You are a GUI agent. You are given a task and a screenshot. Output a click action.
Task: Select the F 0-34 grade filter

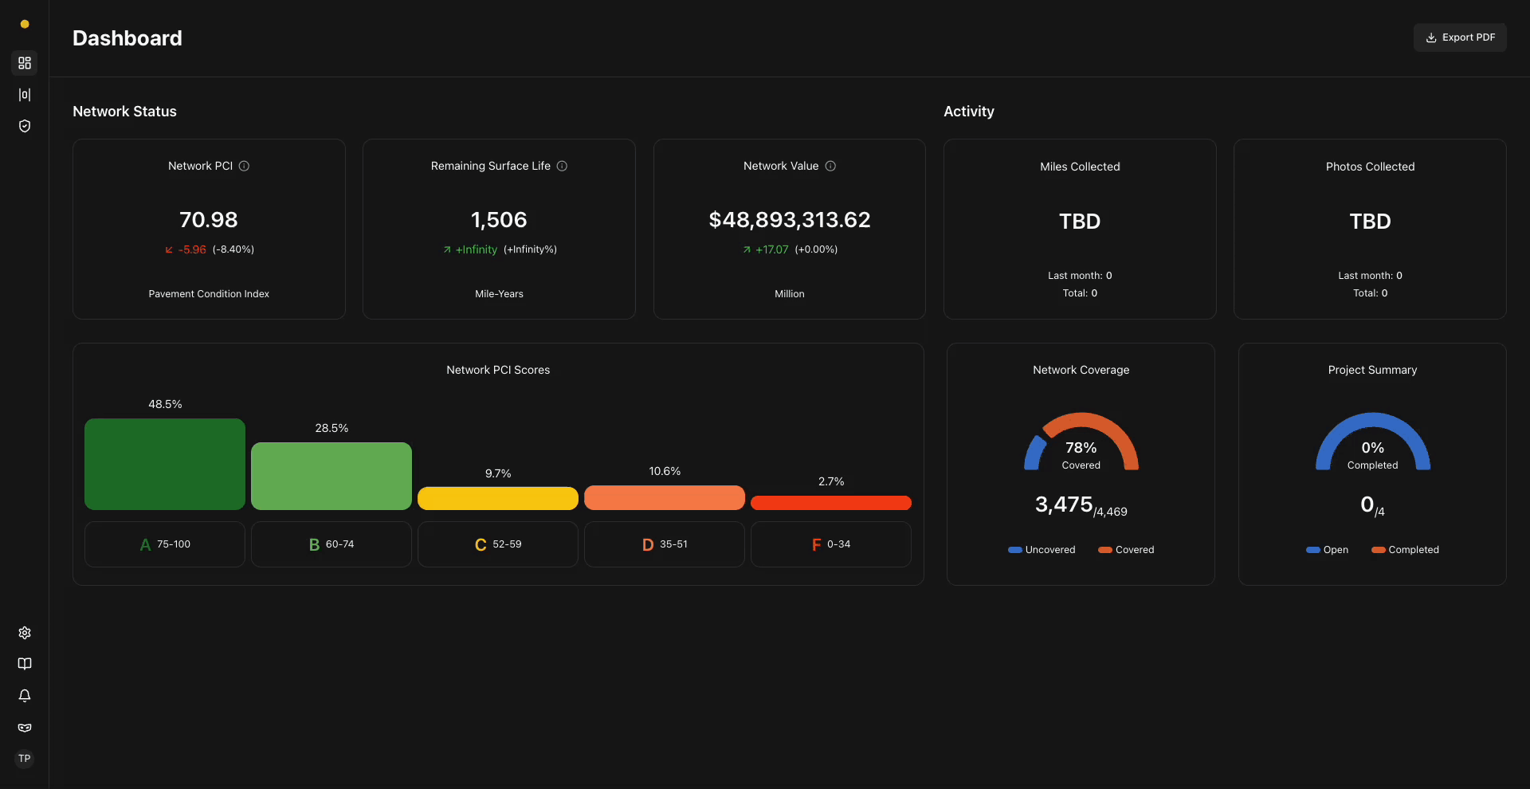(x=830, y=544)
